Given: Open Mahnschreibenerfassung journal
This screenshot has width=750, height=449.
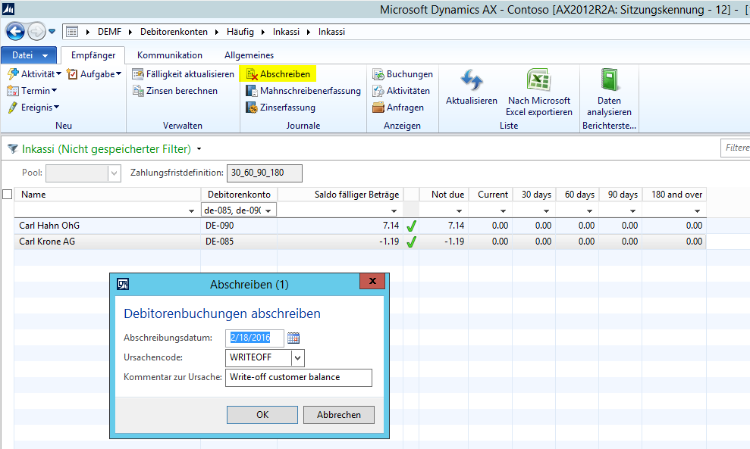Looking at the screenshot, I should [x=303, y=91].
